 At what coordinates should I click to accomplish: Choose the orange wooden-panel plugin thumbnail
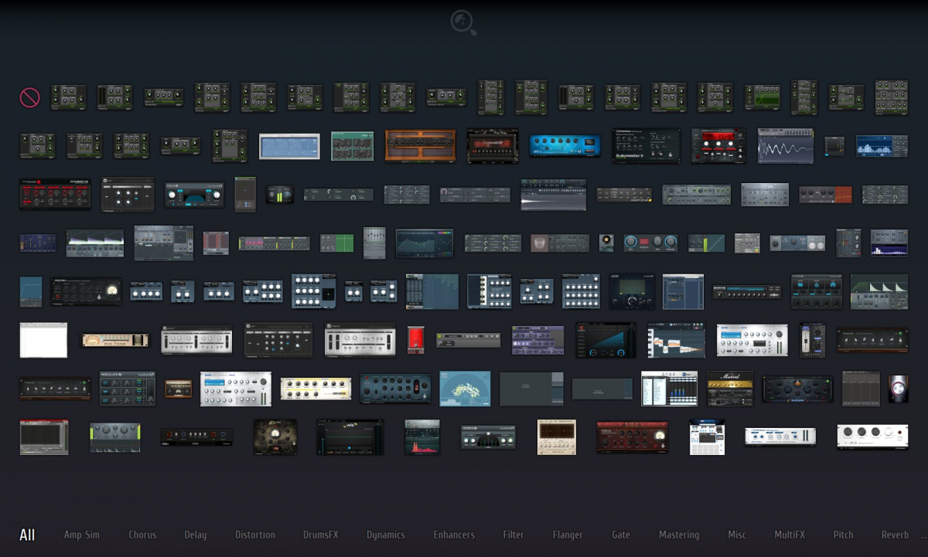(420, 145)
